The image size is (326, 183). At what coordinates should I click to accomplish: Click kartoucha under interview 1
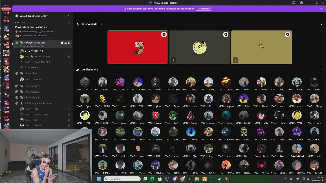[x=39, y=79]
